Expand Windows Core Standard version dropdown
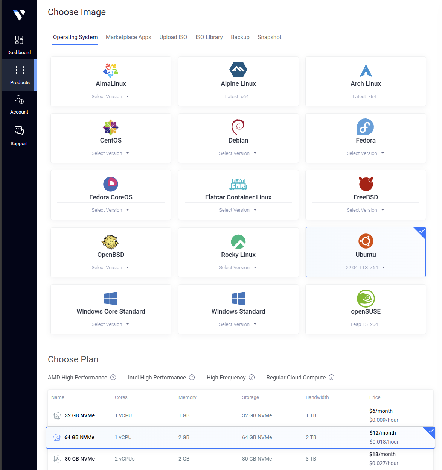442x470 pixels. pos(110,324)
